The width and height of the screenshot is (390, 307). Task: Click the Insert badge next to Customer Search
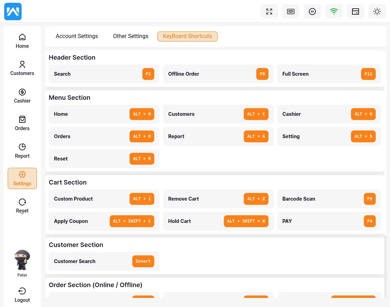tap(143, 261)
